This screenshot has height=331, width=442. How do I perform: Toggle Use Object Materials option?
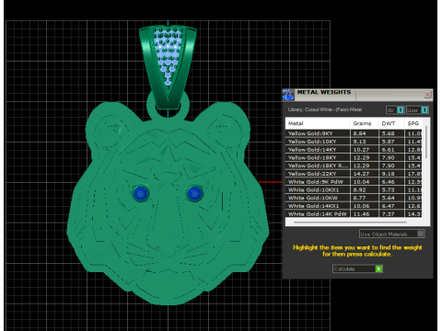point(392,234)
